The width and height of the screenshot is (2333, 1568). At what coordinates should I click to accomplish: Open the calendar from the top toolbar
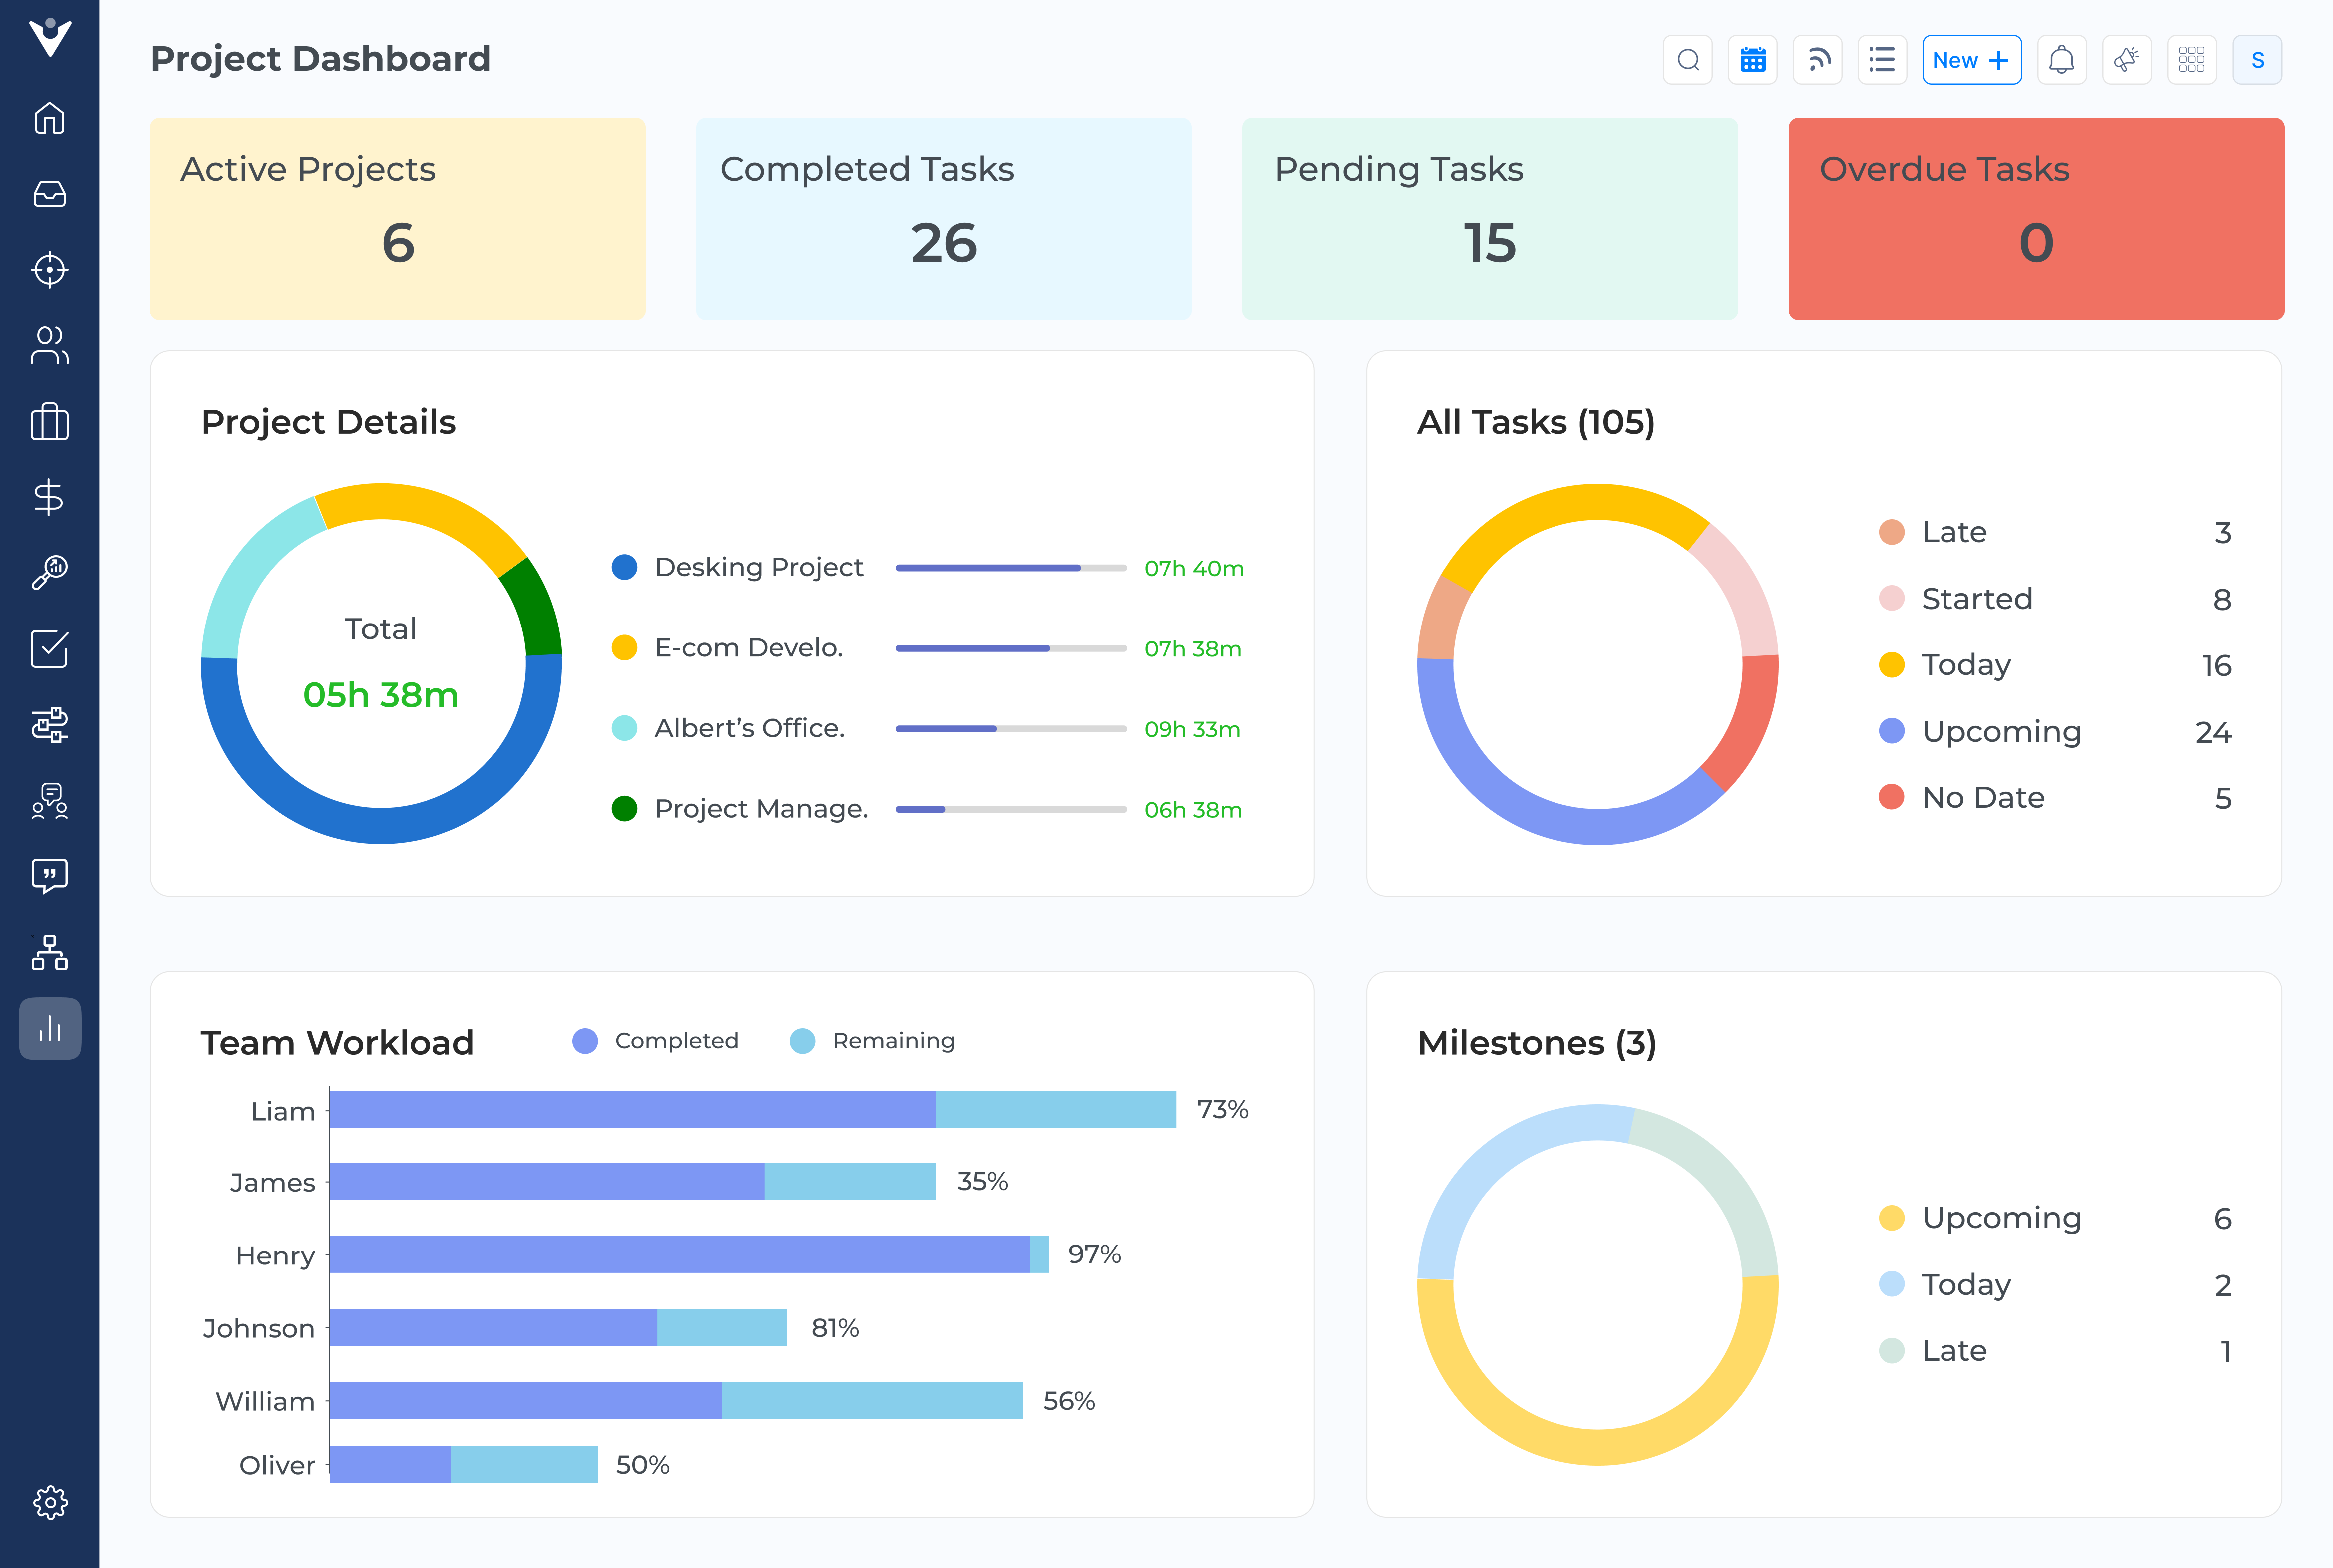1753,59
